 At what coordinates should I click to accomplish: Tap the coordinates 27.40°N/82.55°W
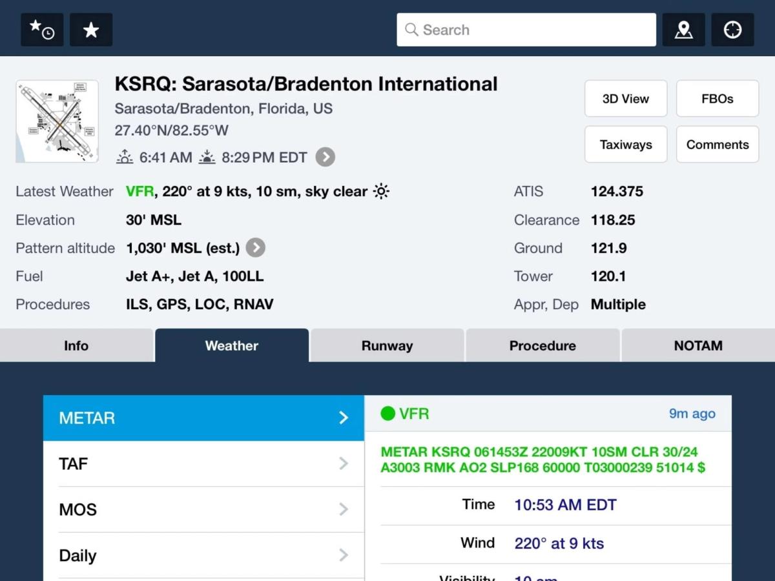click(x=172, y=130)
